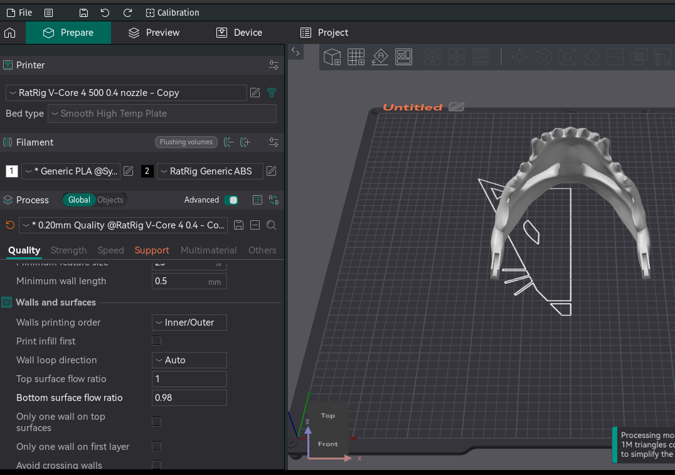The image size is (675, 475).
Task: Open the Others settings tab
Action: coord(262,250)
